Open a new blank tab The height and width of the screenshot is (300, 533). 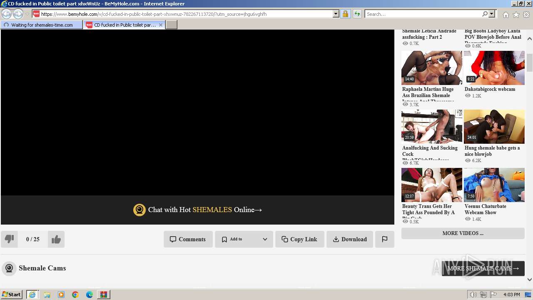(x=172, y=25)
